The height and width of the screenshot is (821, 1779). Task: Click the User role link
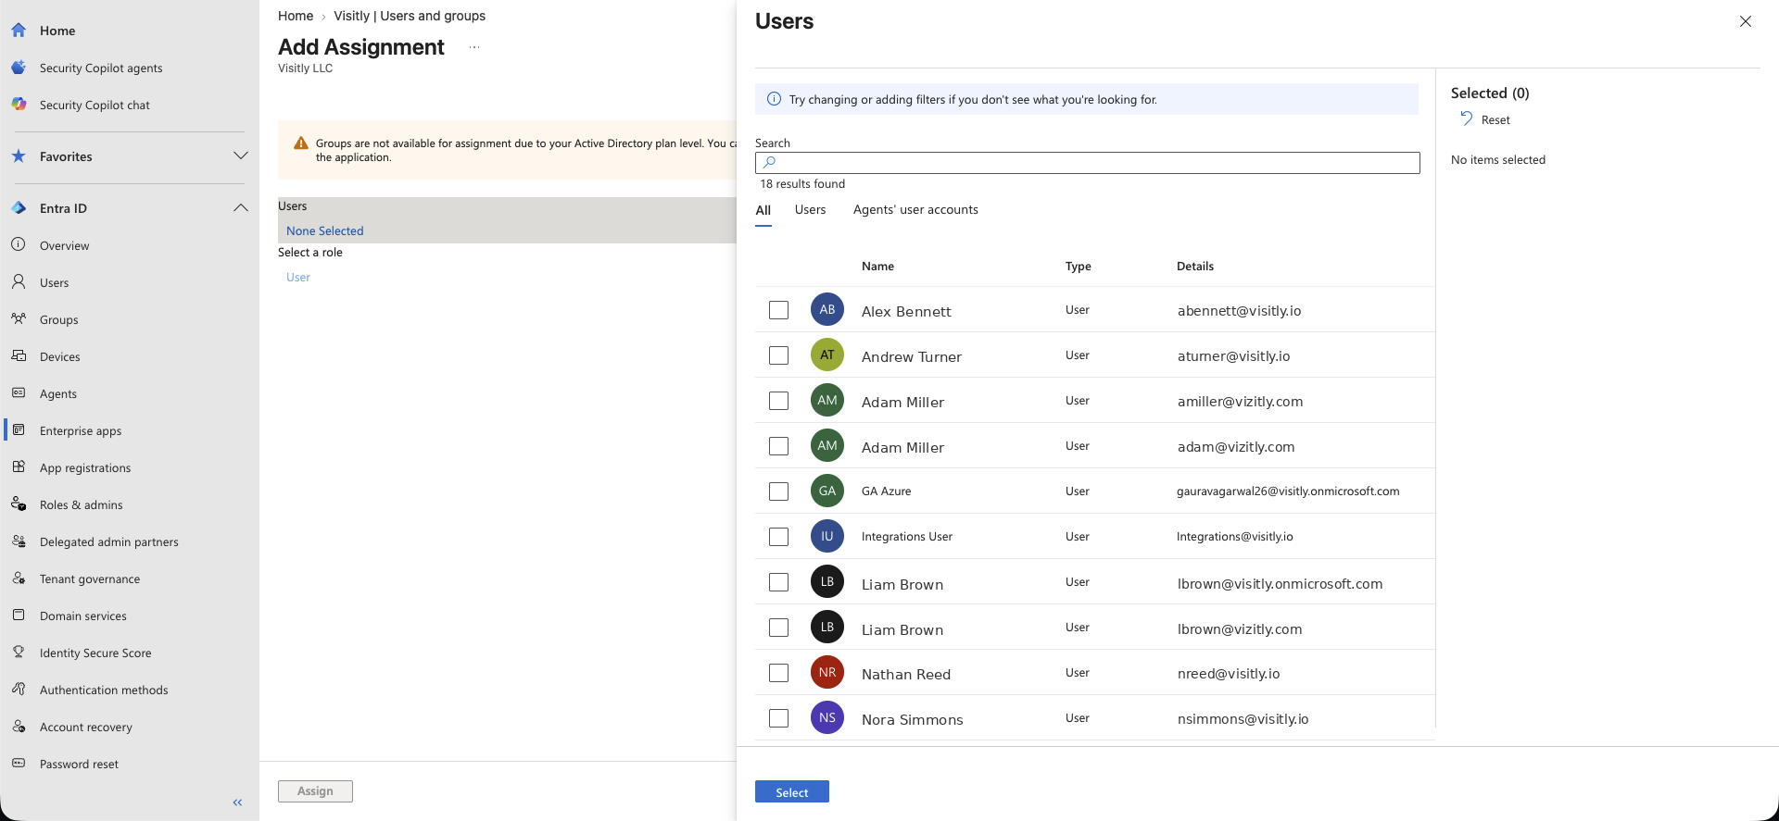tap(298, 278)
